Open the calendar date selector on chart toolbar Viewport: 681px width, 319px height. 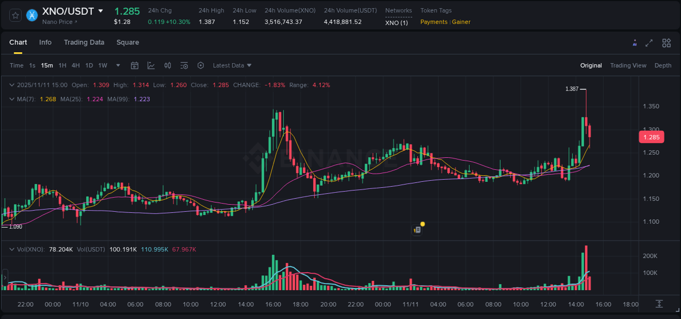(135, 65)
